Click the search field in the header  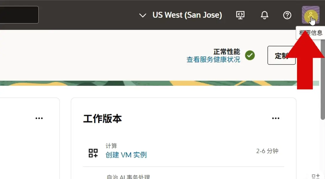click(x=19, y=15)
